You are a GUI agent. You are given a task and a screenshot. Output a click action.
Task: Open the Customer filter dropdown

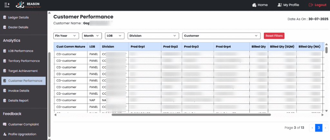[x=221, y=36]
